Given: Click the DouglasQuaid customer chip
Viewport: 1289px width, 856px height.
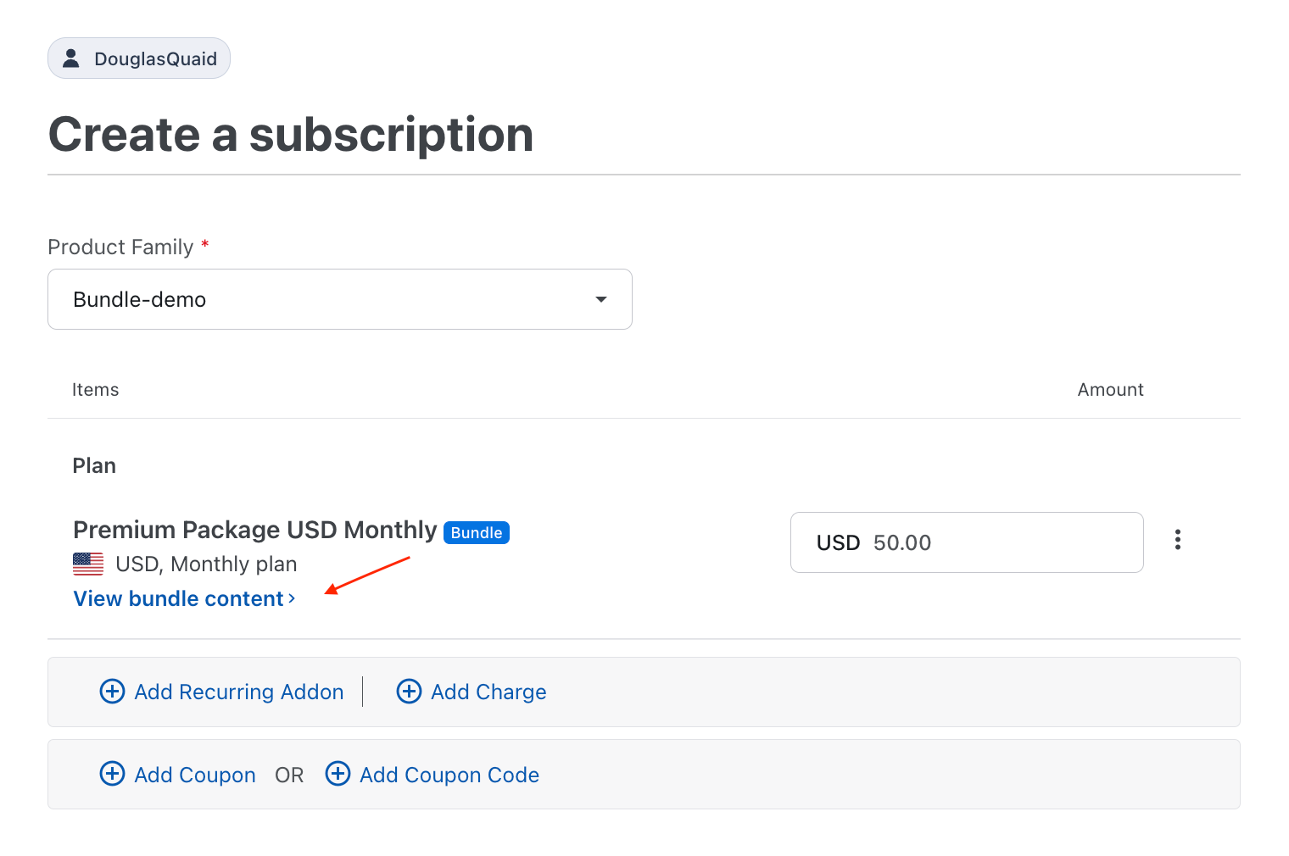Looking at the screenshot, I should pyautogui.click(x=139, y=58).
